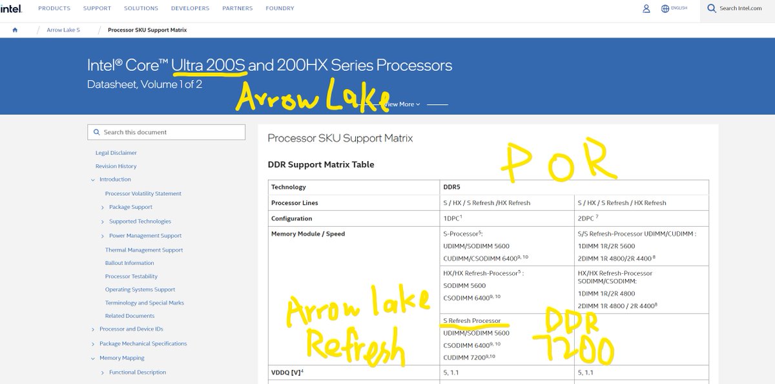Click the Intel logo
The height and width of the screenshot is (384, 775).
(x=12, y=8)
